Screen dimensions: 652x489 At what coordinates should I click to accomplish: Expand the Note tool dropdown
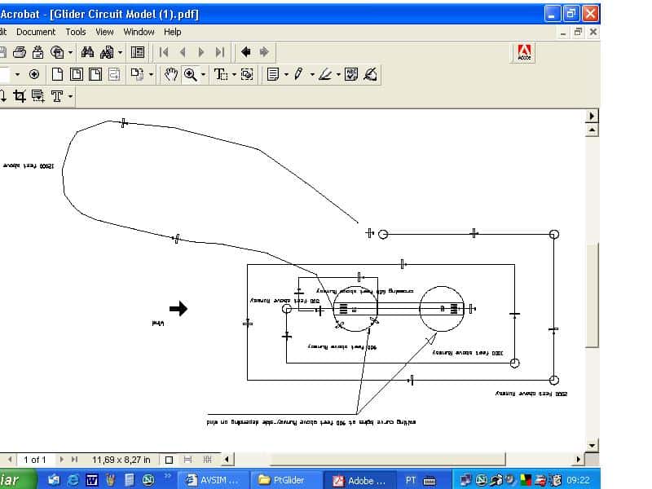[x=286, y=74]
